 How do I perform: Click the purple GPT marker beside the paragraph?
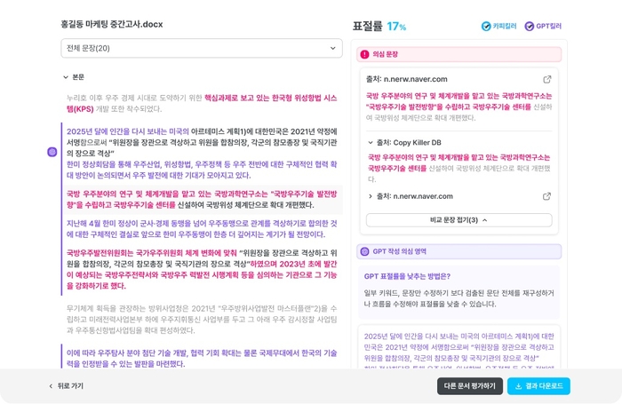(52, 152)
